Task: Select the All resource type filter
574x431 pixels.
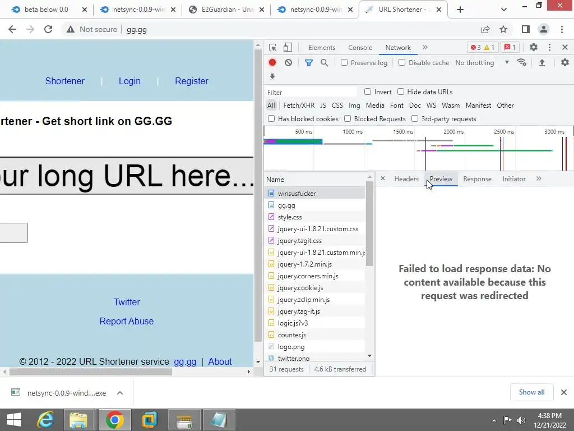Action: tap(271, 105)
